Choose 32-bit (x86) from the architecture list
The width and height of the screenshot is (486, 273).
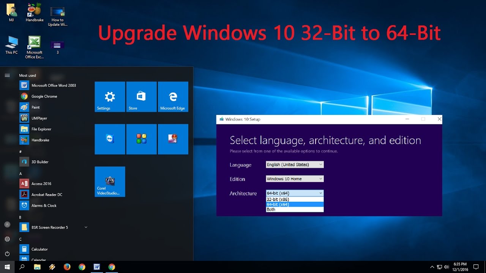(295, 199)
